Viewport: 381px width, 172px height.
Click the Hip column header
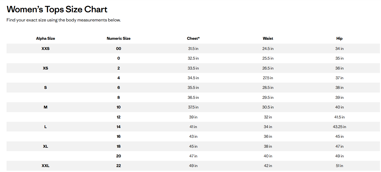click(339, 38)
